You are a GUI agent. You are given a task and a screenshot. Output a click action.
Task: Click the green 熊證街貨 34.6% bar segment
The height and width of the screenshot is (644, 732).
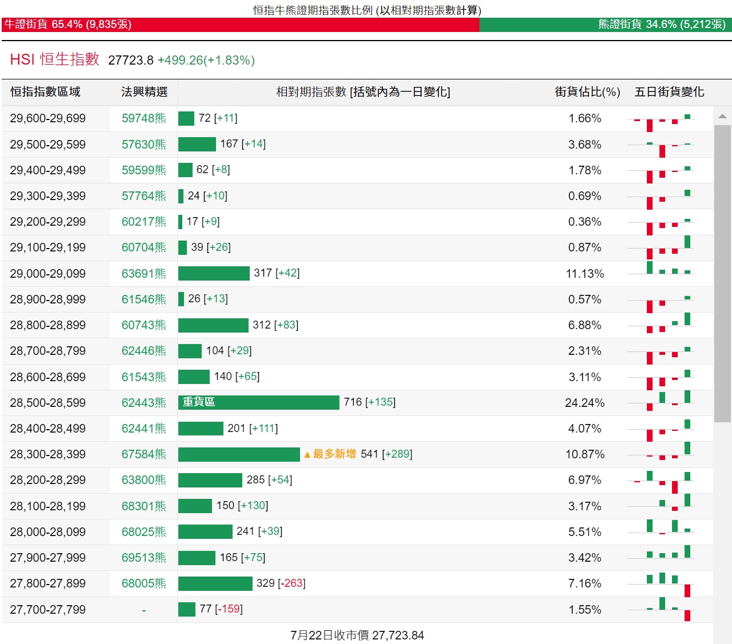[x=605, y=25]
